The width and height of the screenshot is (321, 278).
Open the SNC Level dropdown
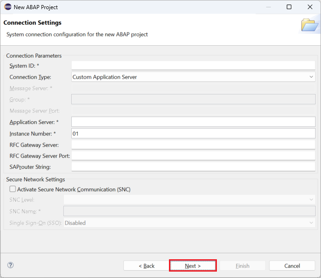[189, 200]
